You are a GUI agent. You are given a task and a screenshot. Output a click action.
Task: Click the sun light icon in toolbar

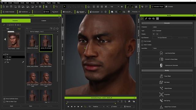122,7
